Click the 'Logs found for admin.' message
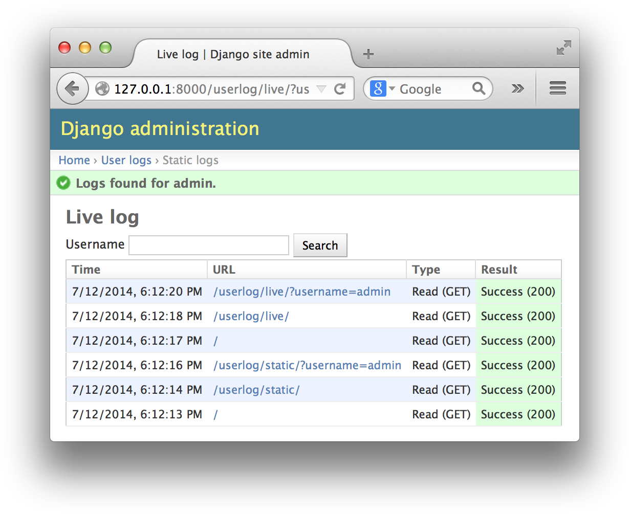Image resolution: width=629 pixels, height=514 pixels. pos(146,183)
